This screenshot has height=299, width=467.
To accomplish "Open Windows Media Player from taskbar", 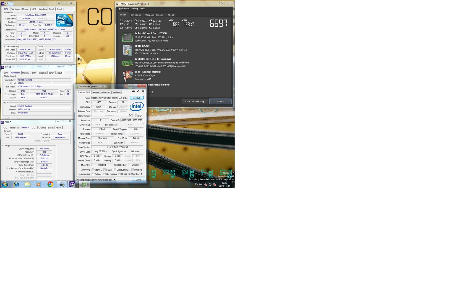I will click(39, 184).
